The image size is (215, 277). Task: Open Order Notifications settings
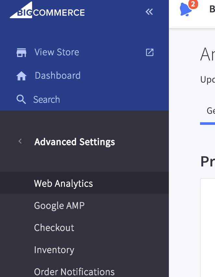(x=74, y=271)
